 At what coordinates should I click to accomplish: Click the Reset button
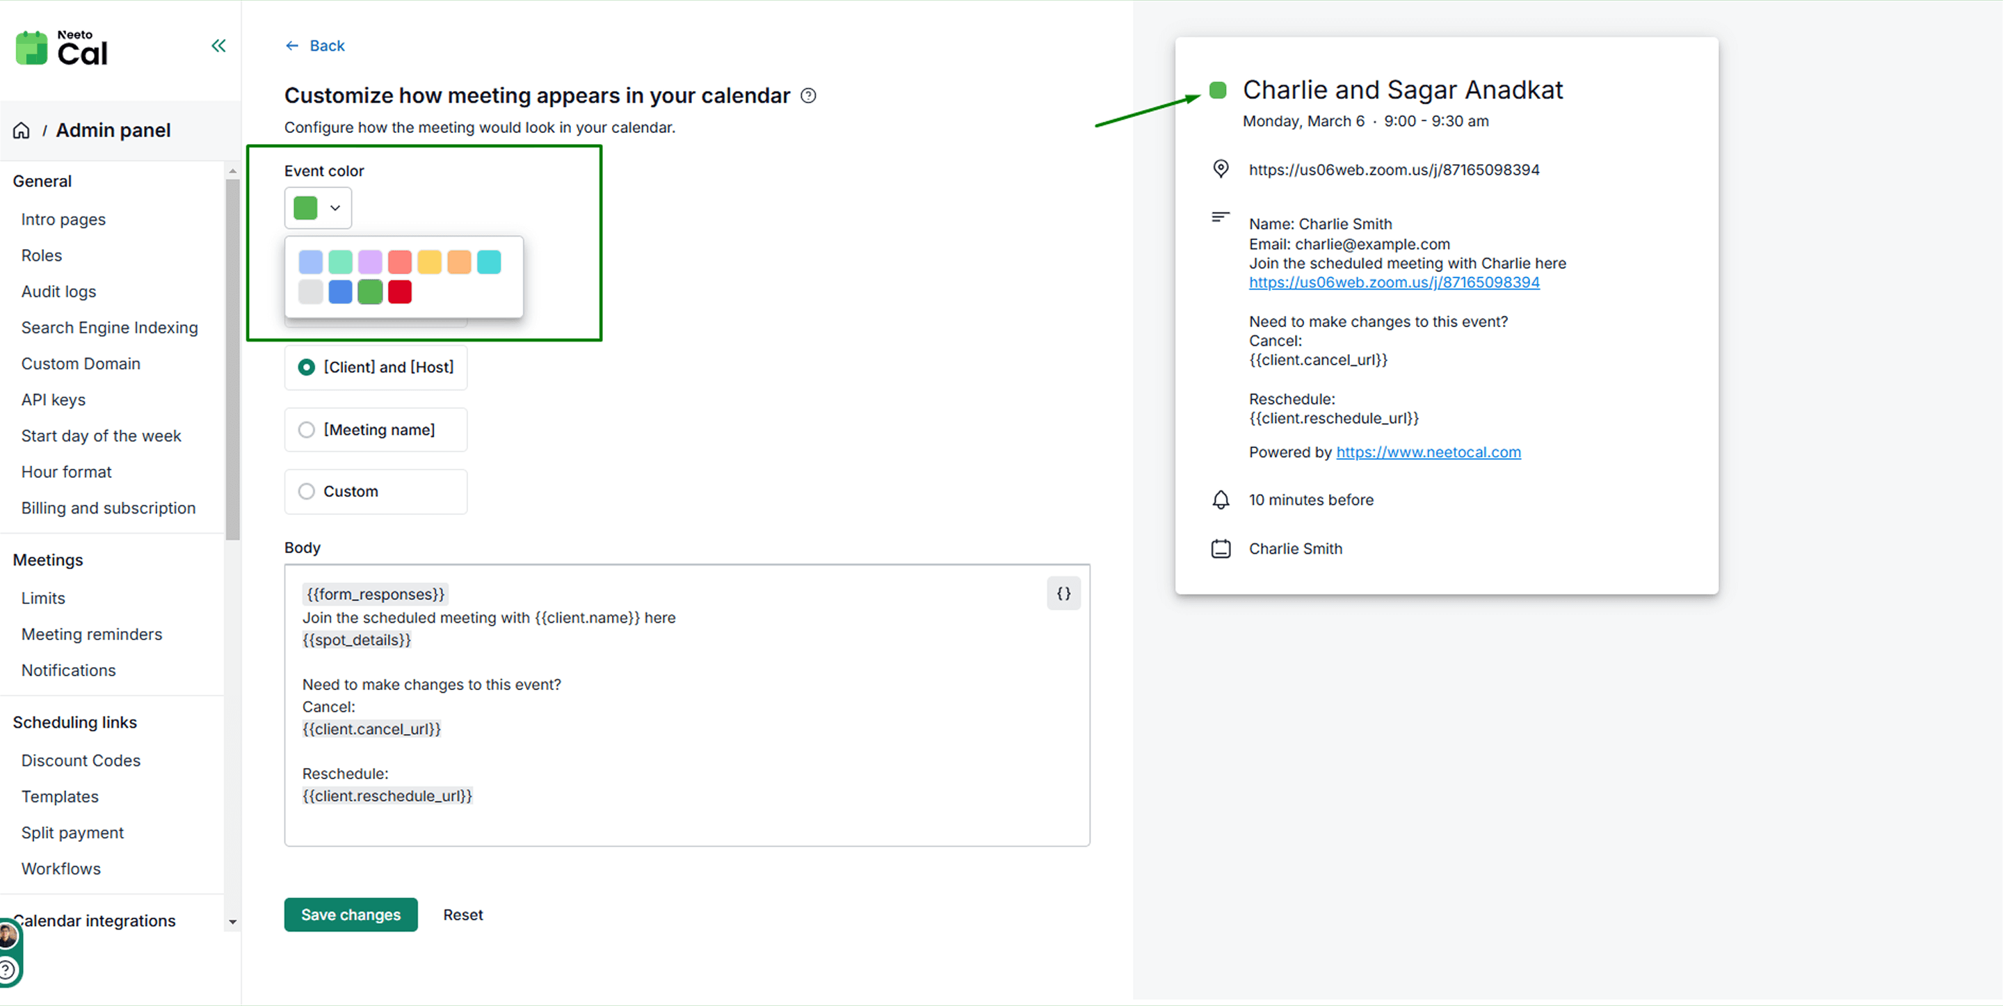pos(462,915)
